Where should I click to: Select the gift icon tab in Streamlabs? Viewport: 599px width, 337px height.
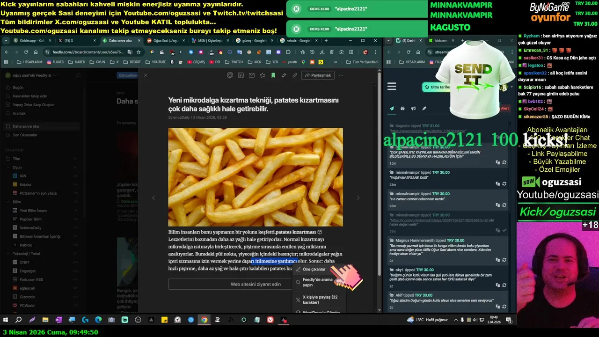[x=402, y=109]
